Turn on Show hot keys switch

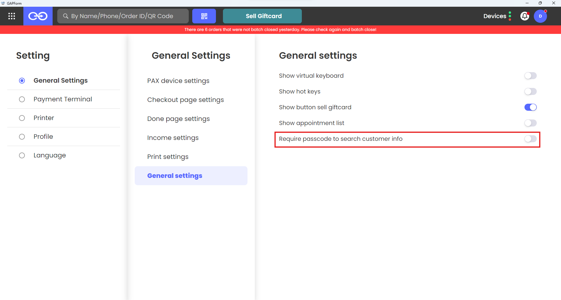[x=530, y=91]
